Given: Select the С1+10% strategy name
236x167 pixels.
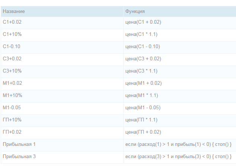Looking at the screenshot, I should point(12,34).
